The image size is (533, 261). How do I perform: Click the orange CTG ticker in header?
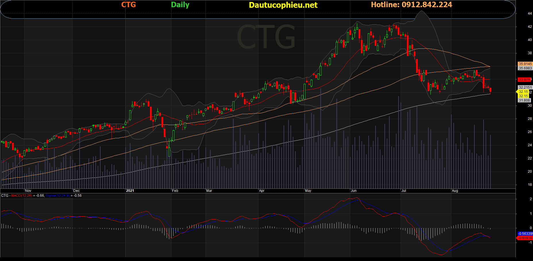coord(128,5)
